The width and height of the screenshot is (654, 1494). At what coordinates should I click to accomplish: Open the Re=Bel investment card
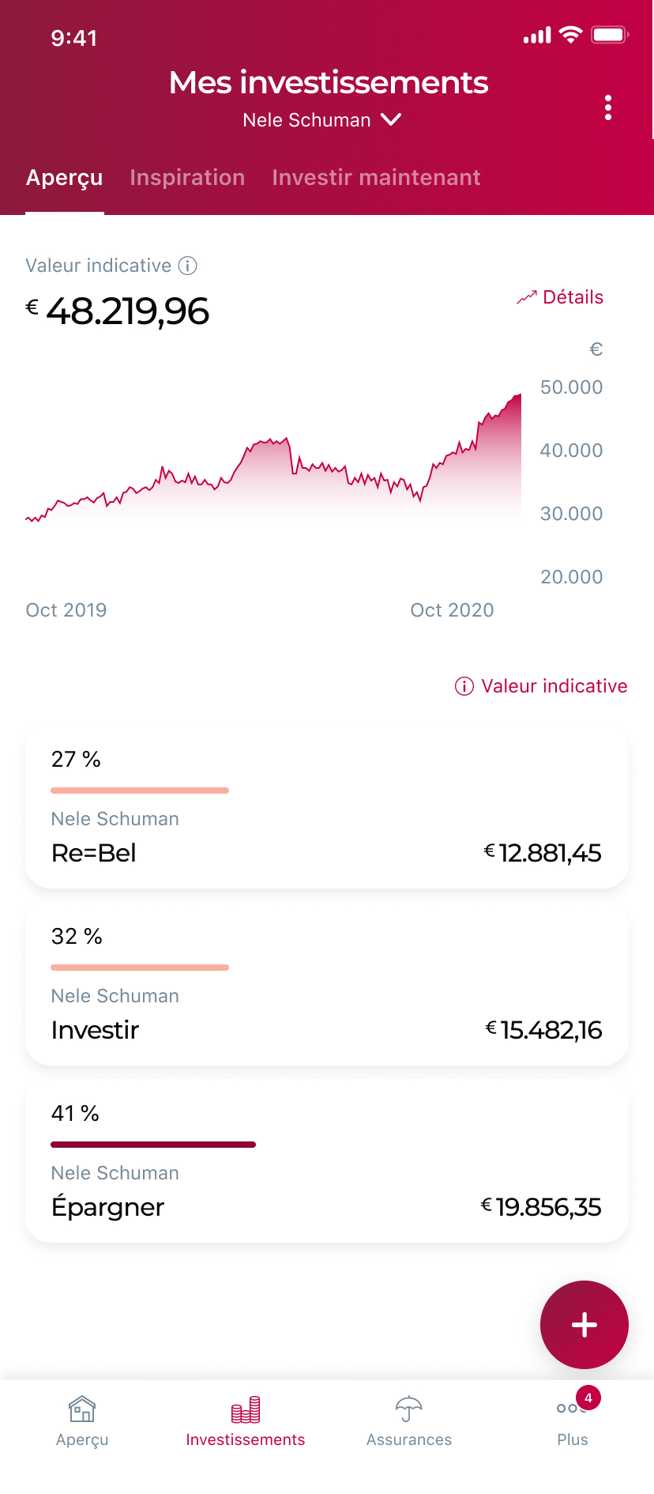[x=327, y=806]
